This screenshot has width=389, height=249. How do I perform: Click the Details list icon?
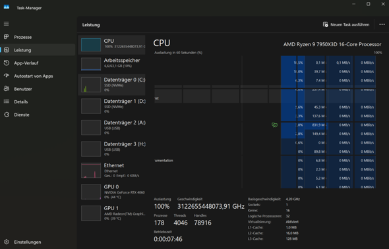tap(7, 101)
